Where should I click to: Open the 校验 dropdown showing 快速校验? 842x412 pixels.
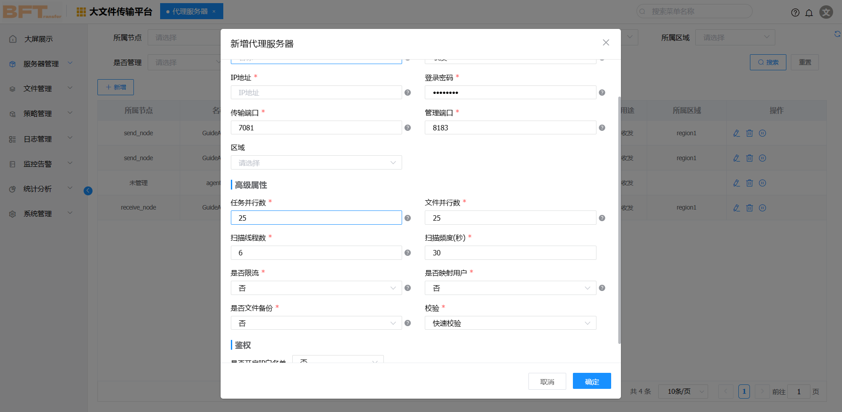point(510,323)
